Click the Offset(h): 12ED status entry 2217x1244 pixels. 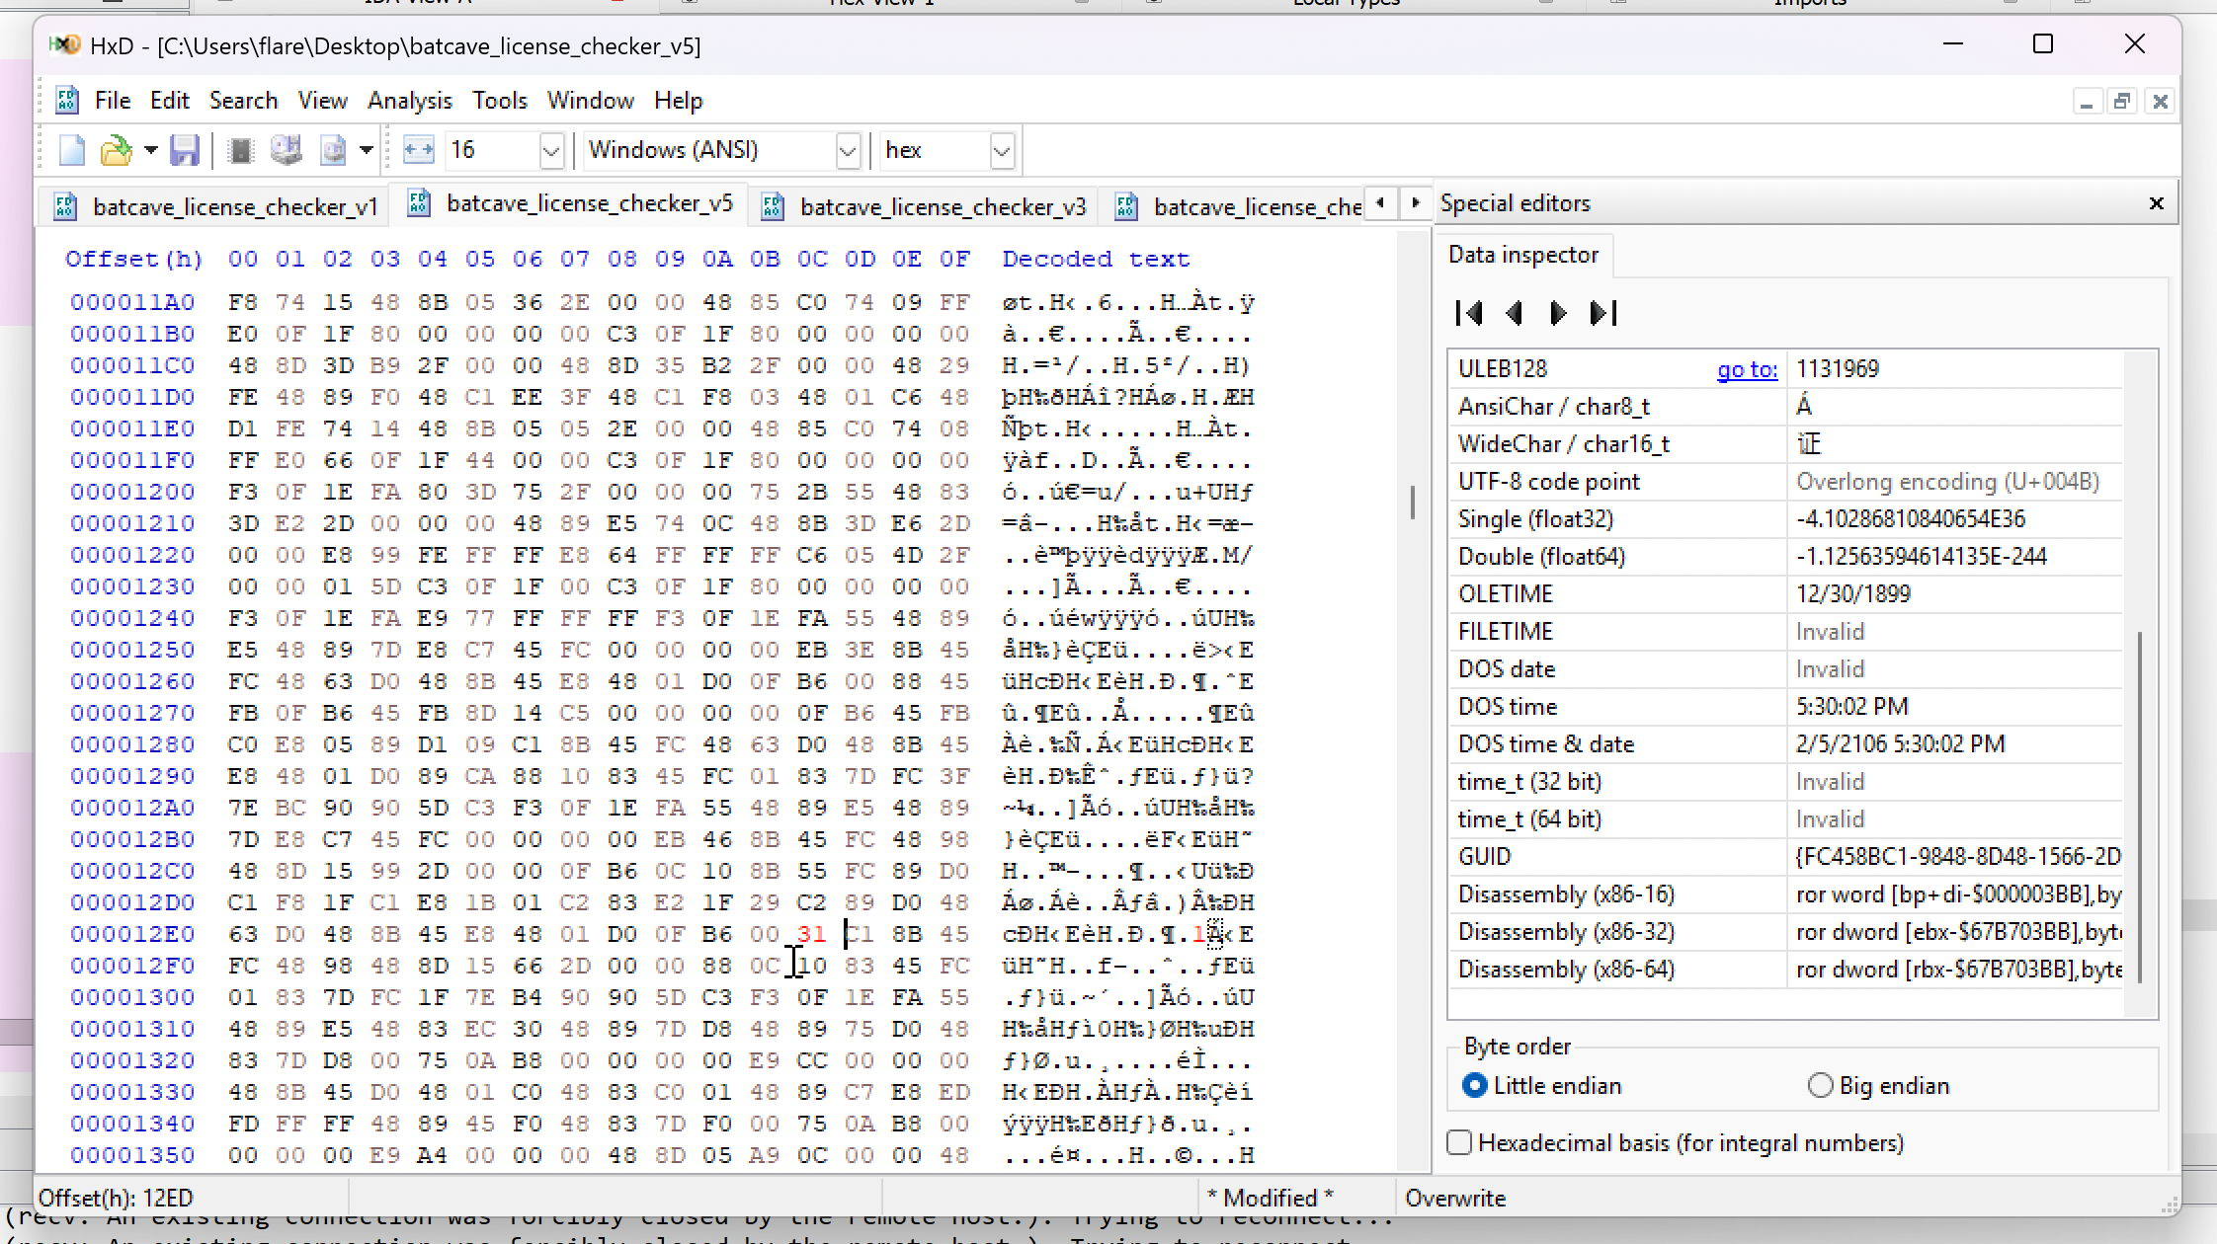pos(116,1199)
